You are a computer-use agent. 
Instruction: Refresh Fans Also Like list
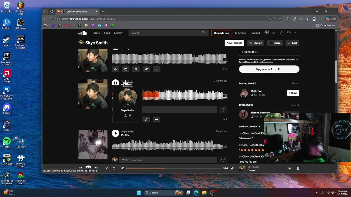(295, 83)
